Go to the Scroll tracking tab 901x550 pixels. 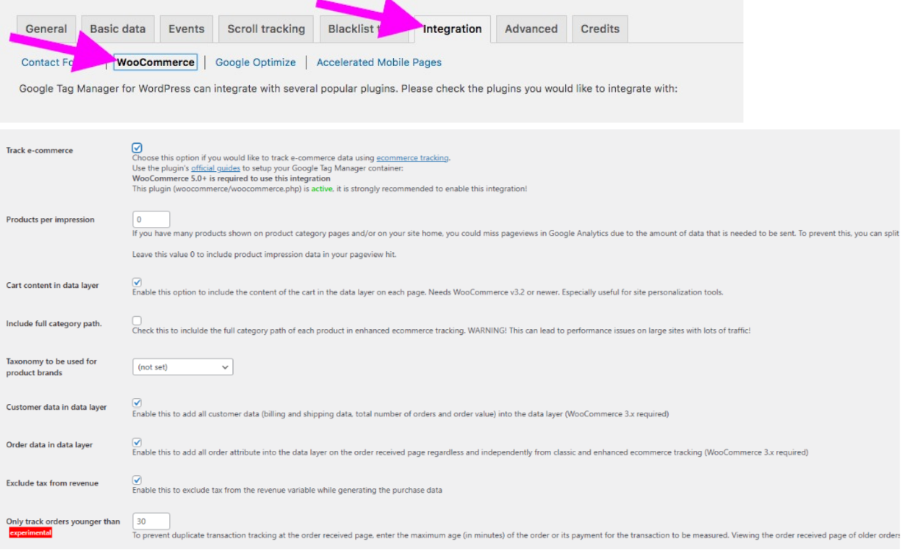point(266,29)
